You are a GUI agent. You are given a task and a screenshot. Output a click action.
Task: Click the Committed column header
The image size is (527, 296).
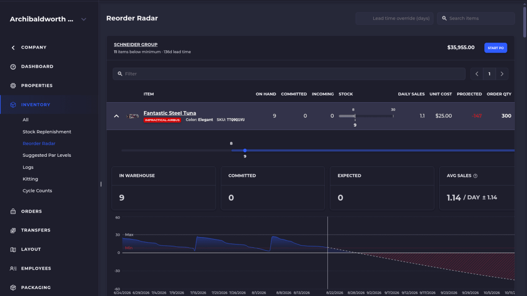click(294, 94)
